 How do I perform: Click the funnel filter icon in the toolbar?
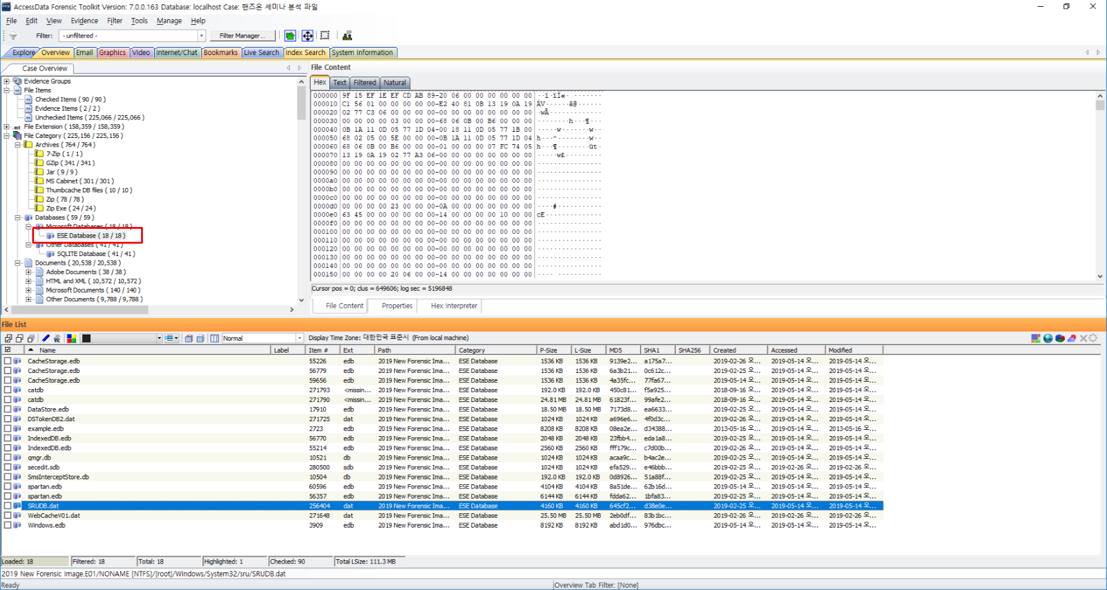tap(13, 36)
